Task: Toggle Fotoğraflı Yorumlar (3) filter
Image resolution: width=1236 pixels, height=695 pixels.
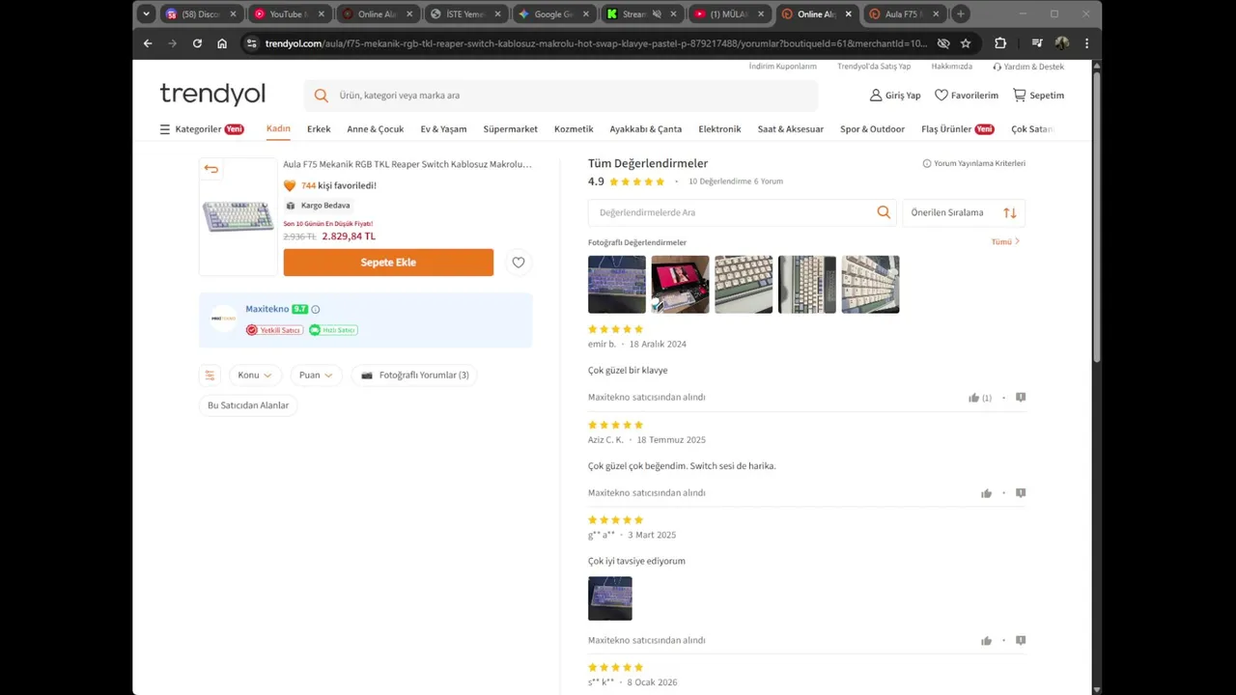Action: pos(415,375)
